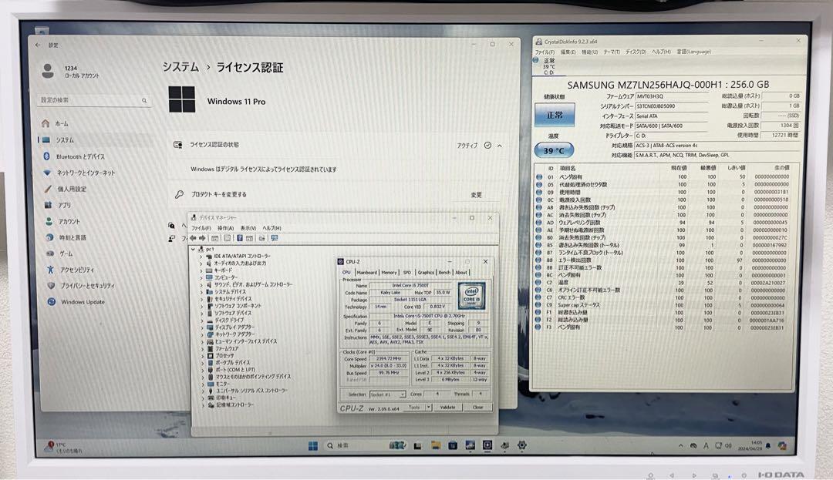This screenshot has height=480, width=833.
Task: Click the Device Manager monitor toolbar icon
Action: click(275, 239)
